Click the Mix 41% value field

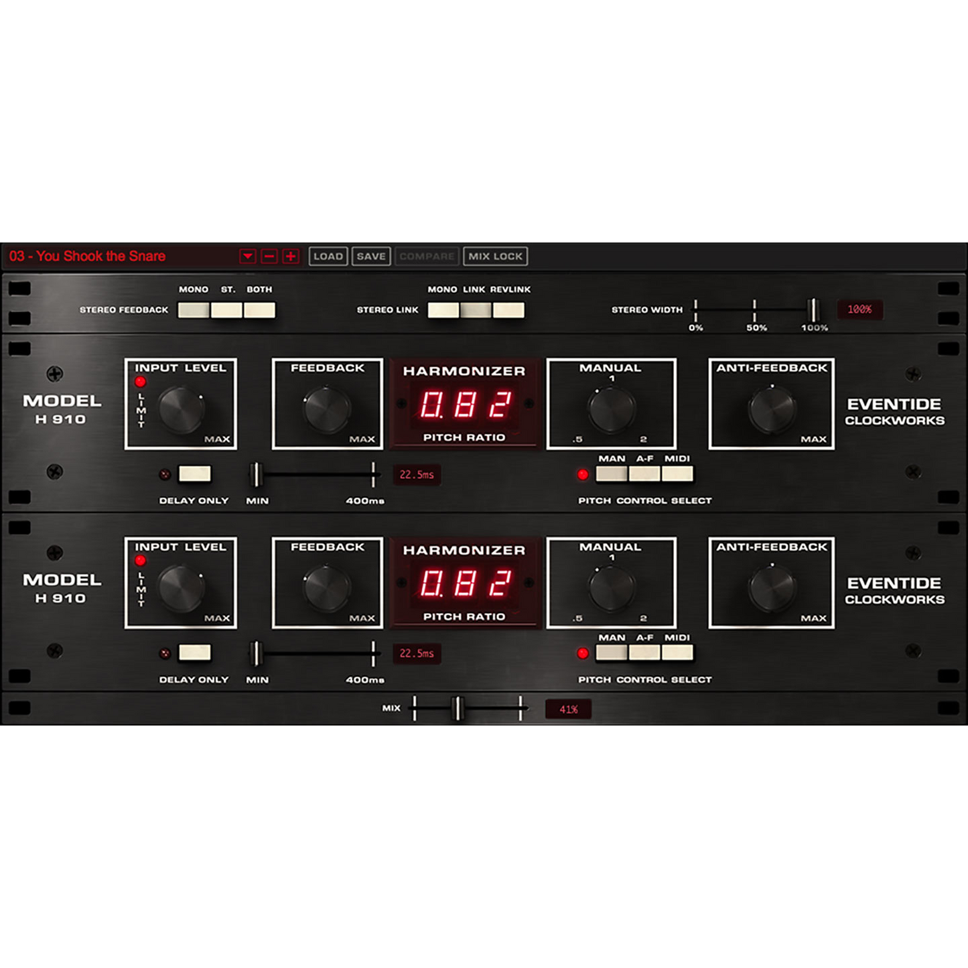pos(568,709)
